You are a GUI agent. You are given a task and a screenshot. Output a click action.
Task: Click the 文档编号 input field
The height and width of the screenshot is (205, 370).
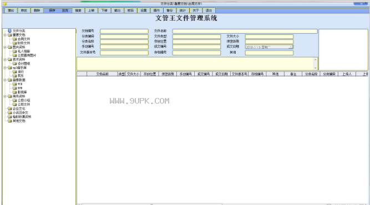[x=124, y=31]
